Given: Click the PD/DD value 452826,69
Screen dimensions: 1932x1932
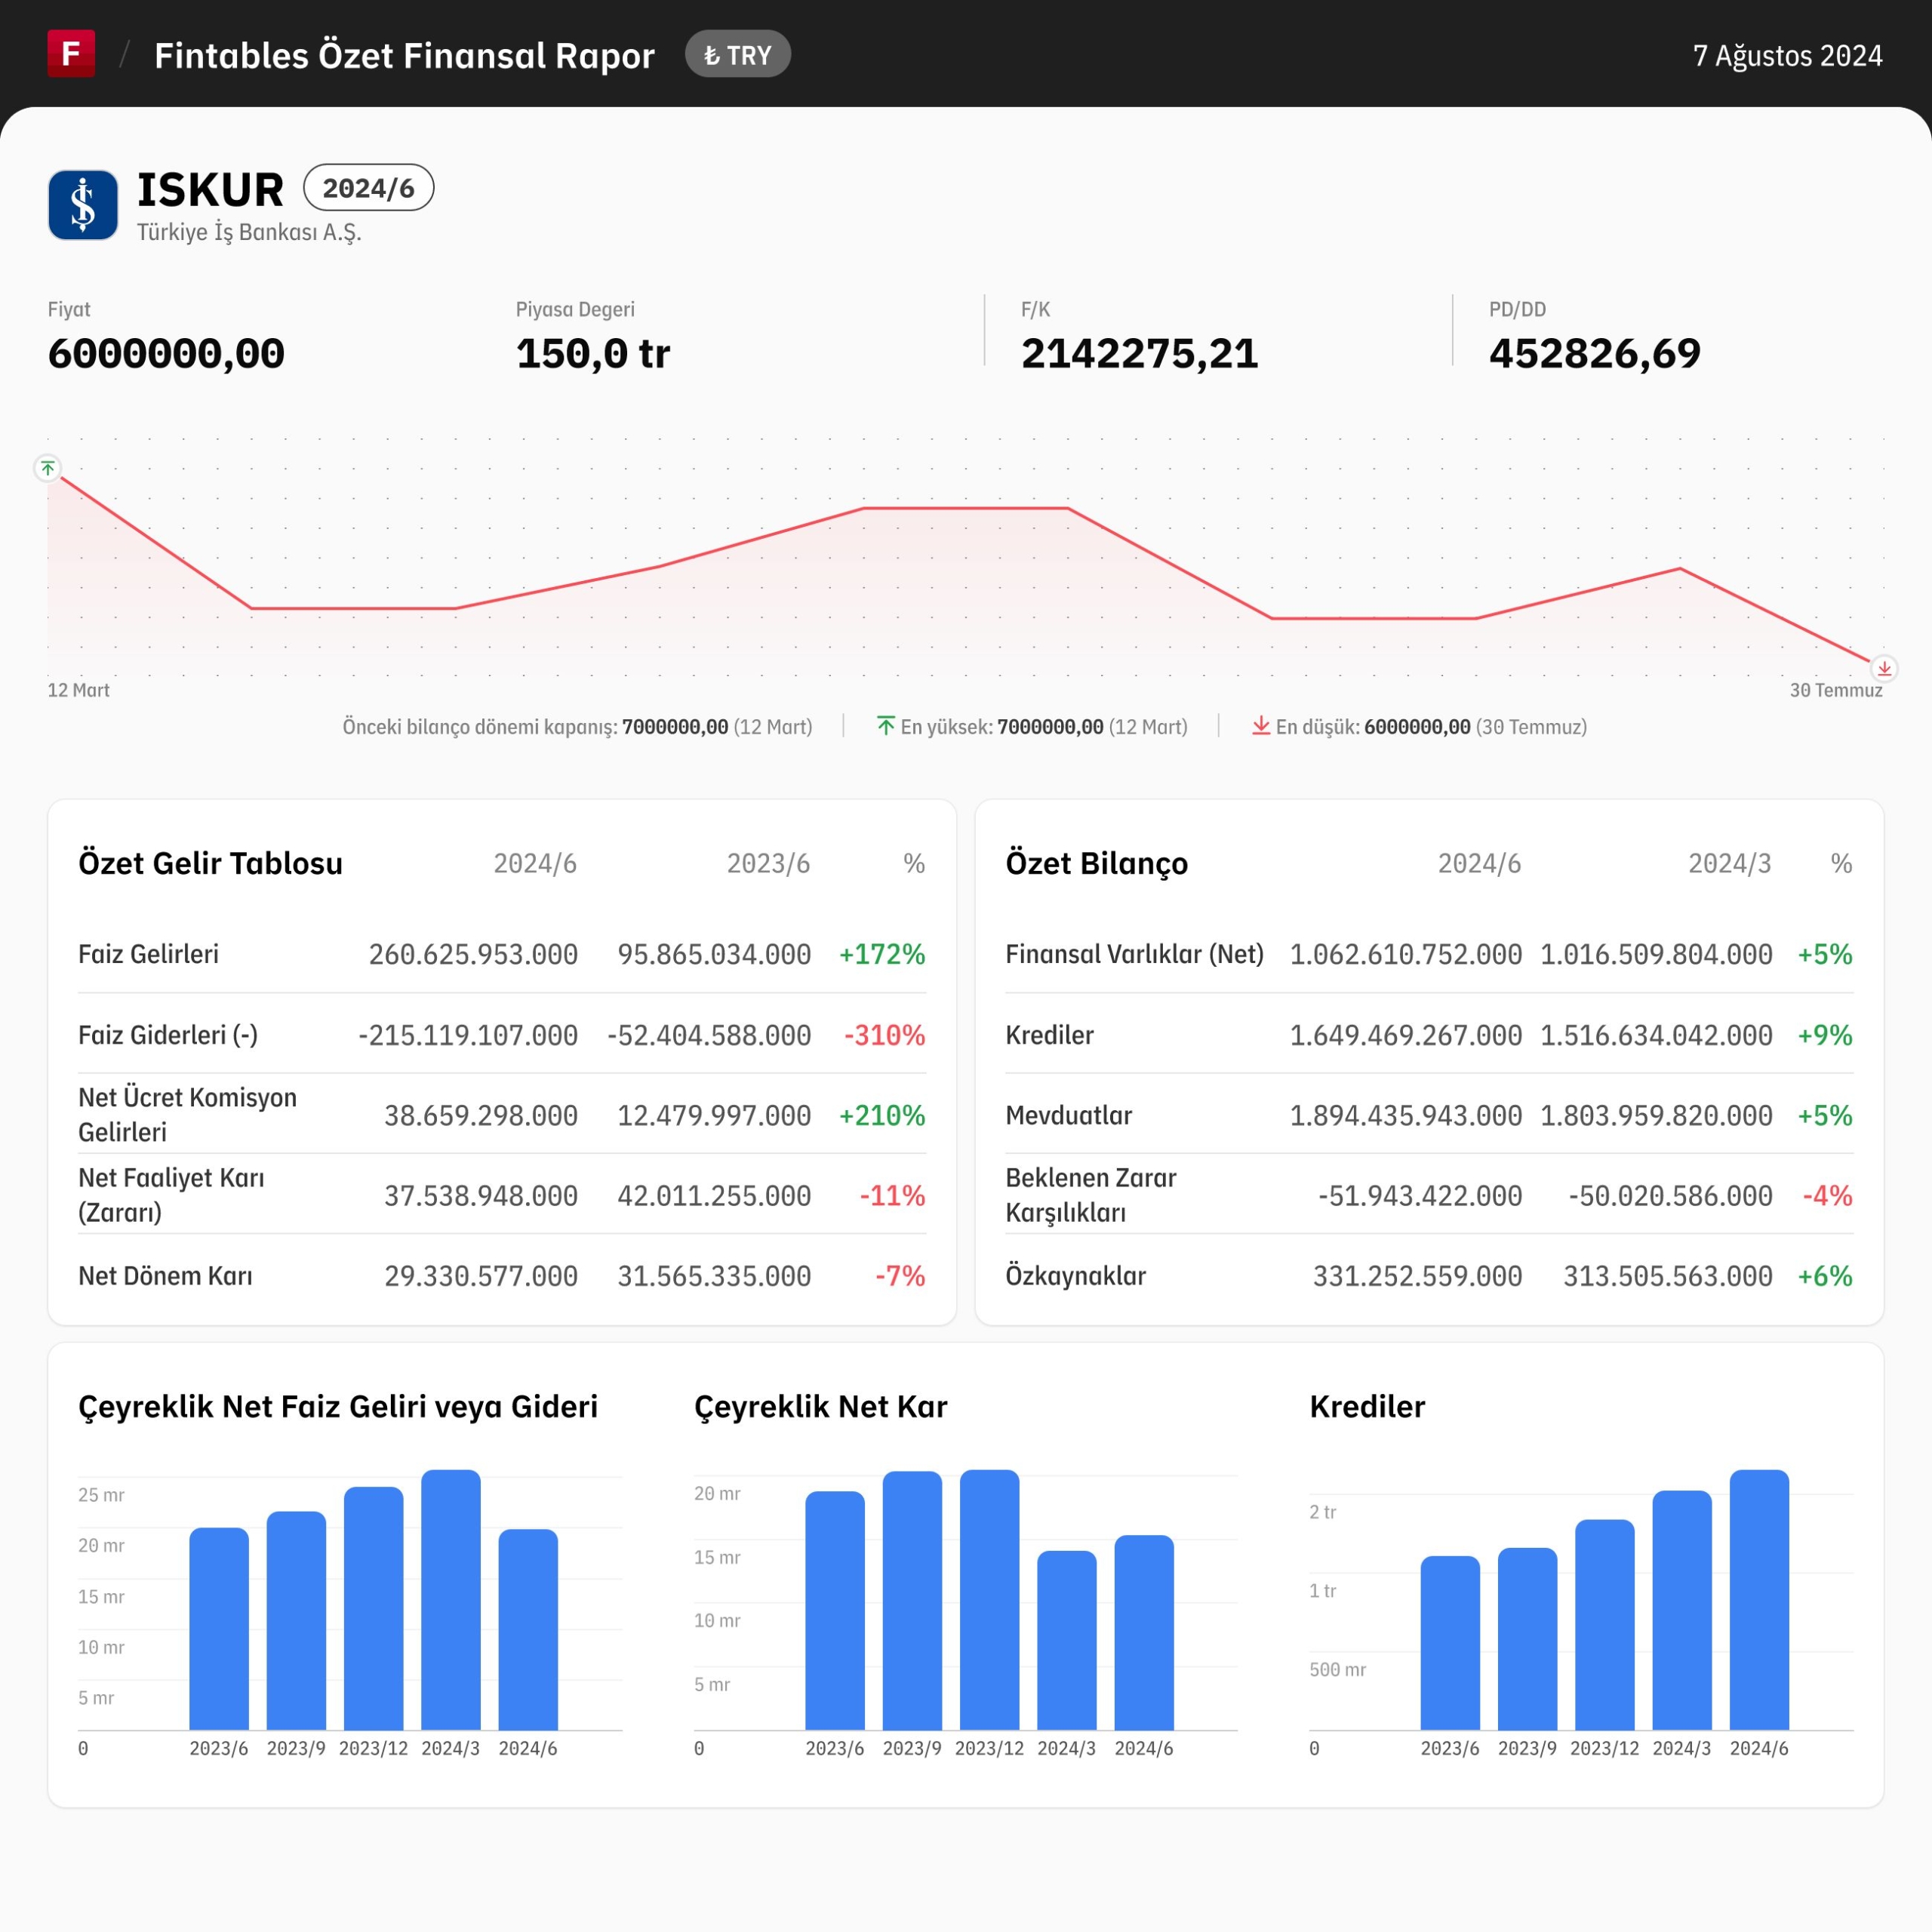Looking at the screenshot, I should coord(1594,353).
